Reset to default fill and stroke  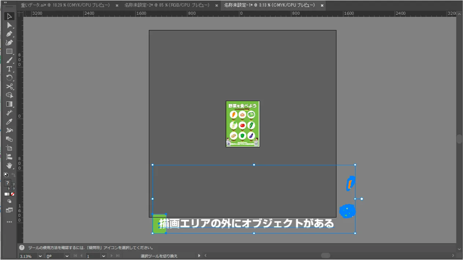coord(6,175)
